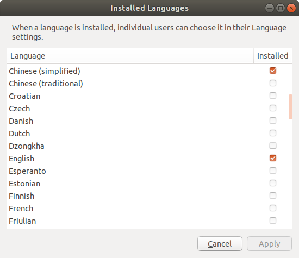Uncheck the Chinese (simplified) installed checkbox
This screenshot has height=258, width=299.
[273, 71]
